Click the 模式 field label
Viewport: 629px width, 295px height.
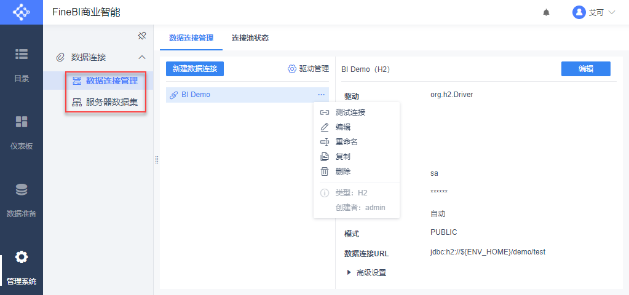pos(352,234)
